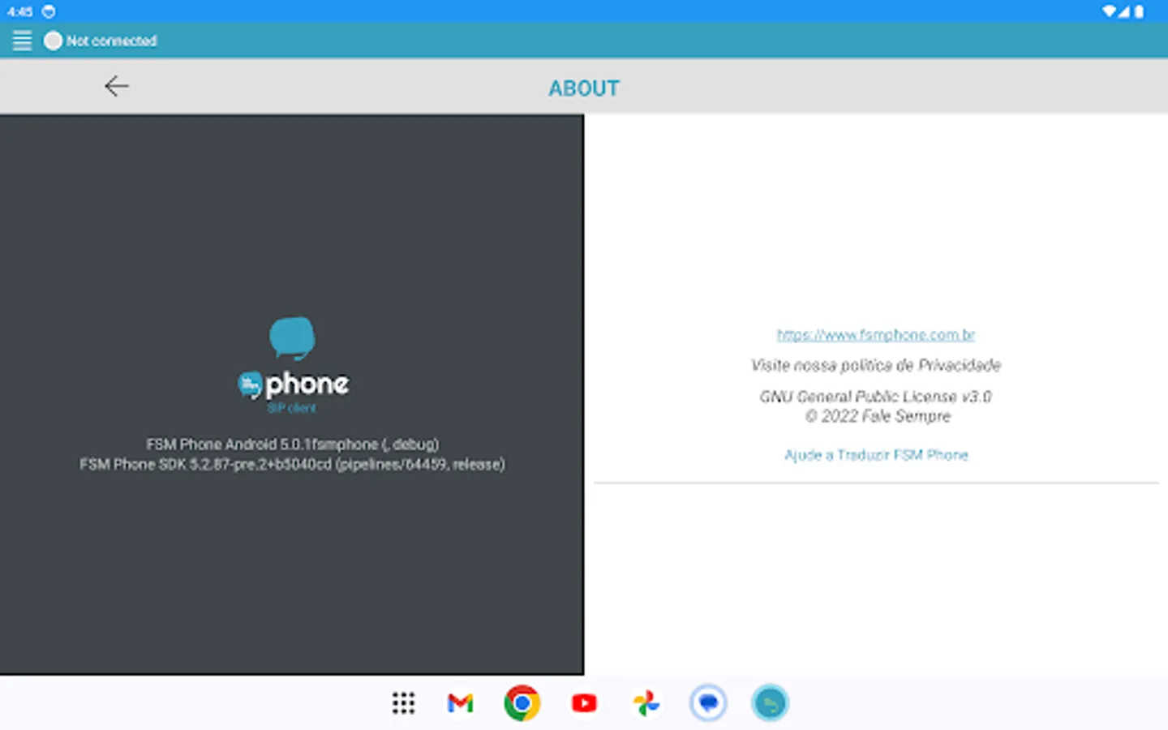Launch Chrome from the taskbar

click(x=522, y=703)
